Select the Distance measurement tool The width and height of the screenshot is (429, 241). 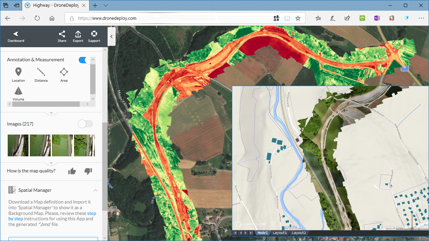[x=41, y=74]
